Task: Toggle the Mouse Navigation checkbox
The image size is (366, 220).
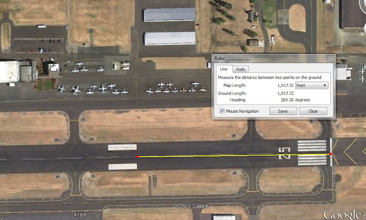Action: 222,111
